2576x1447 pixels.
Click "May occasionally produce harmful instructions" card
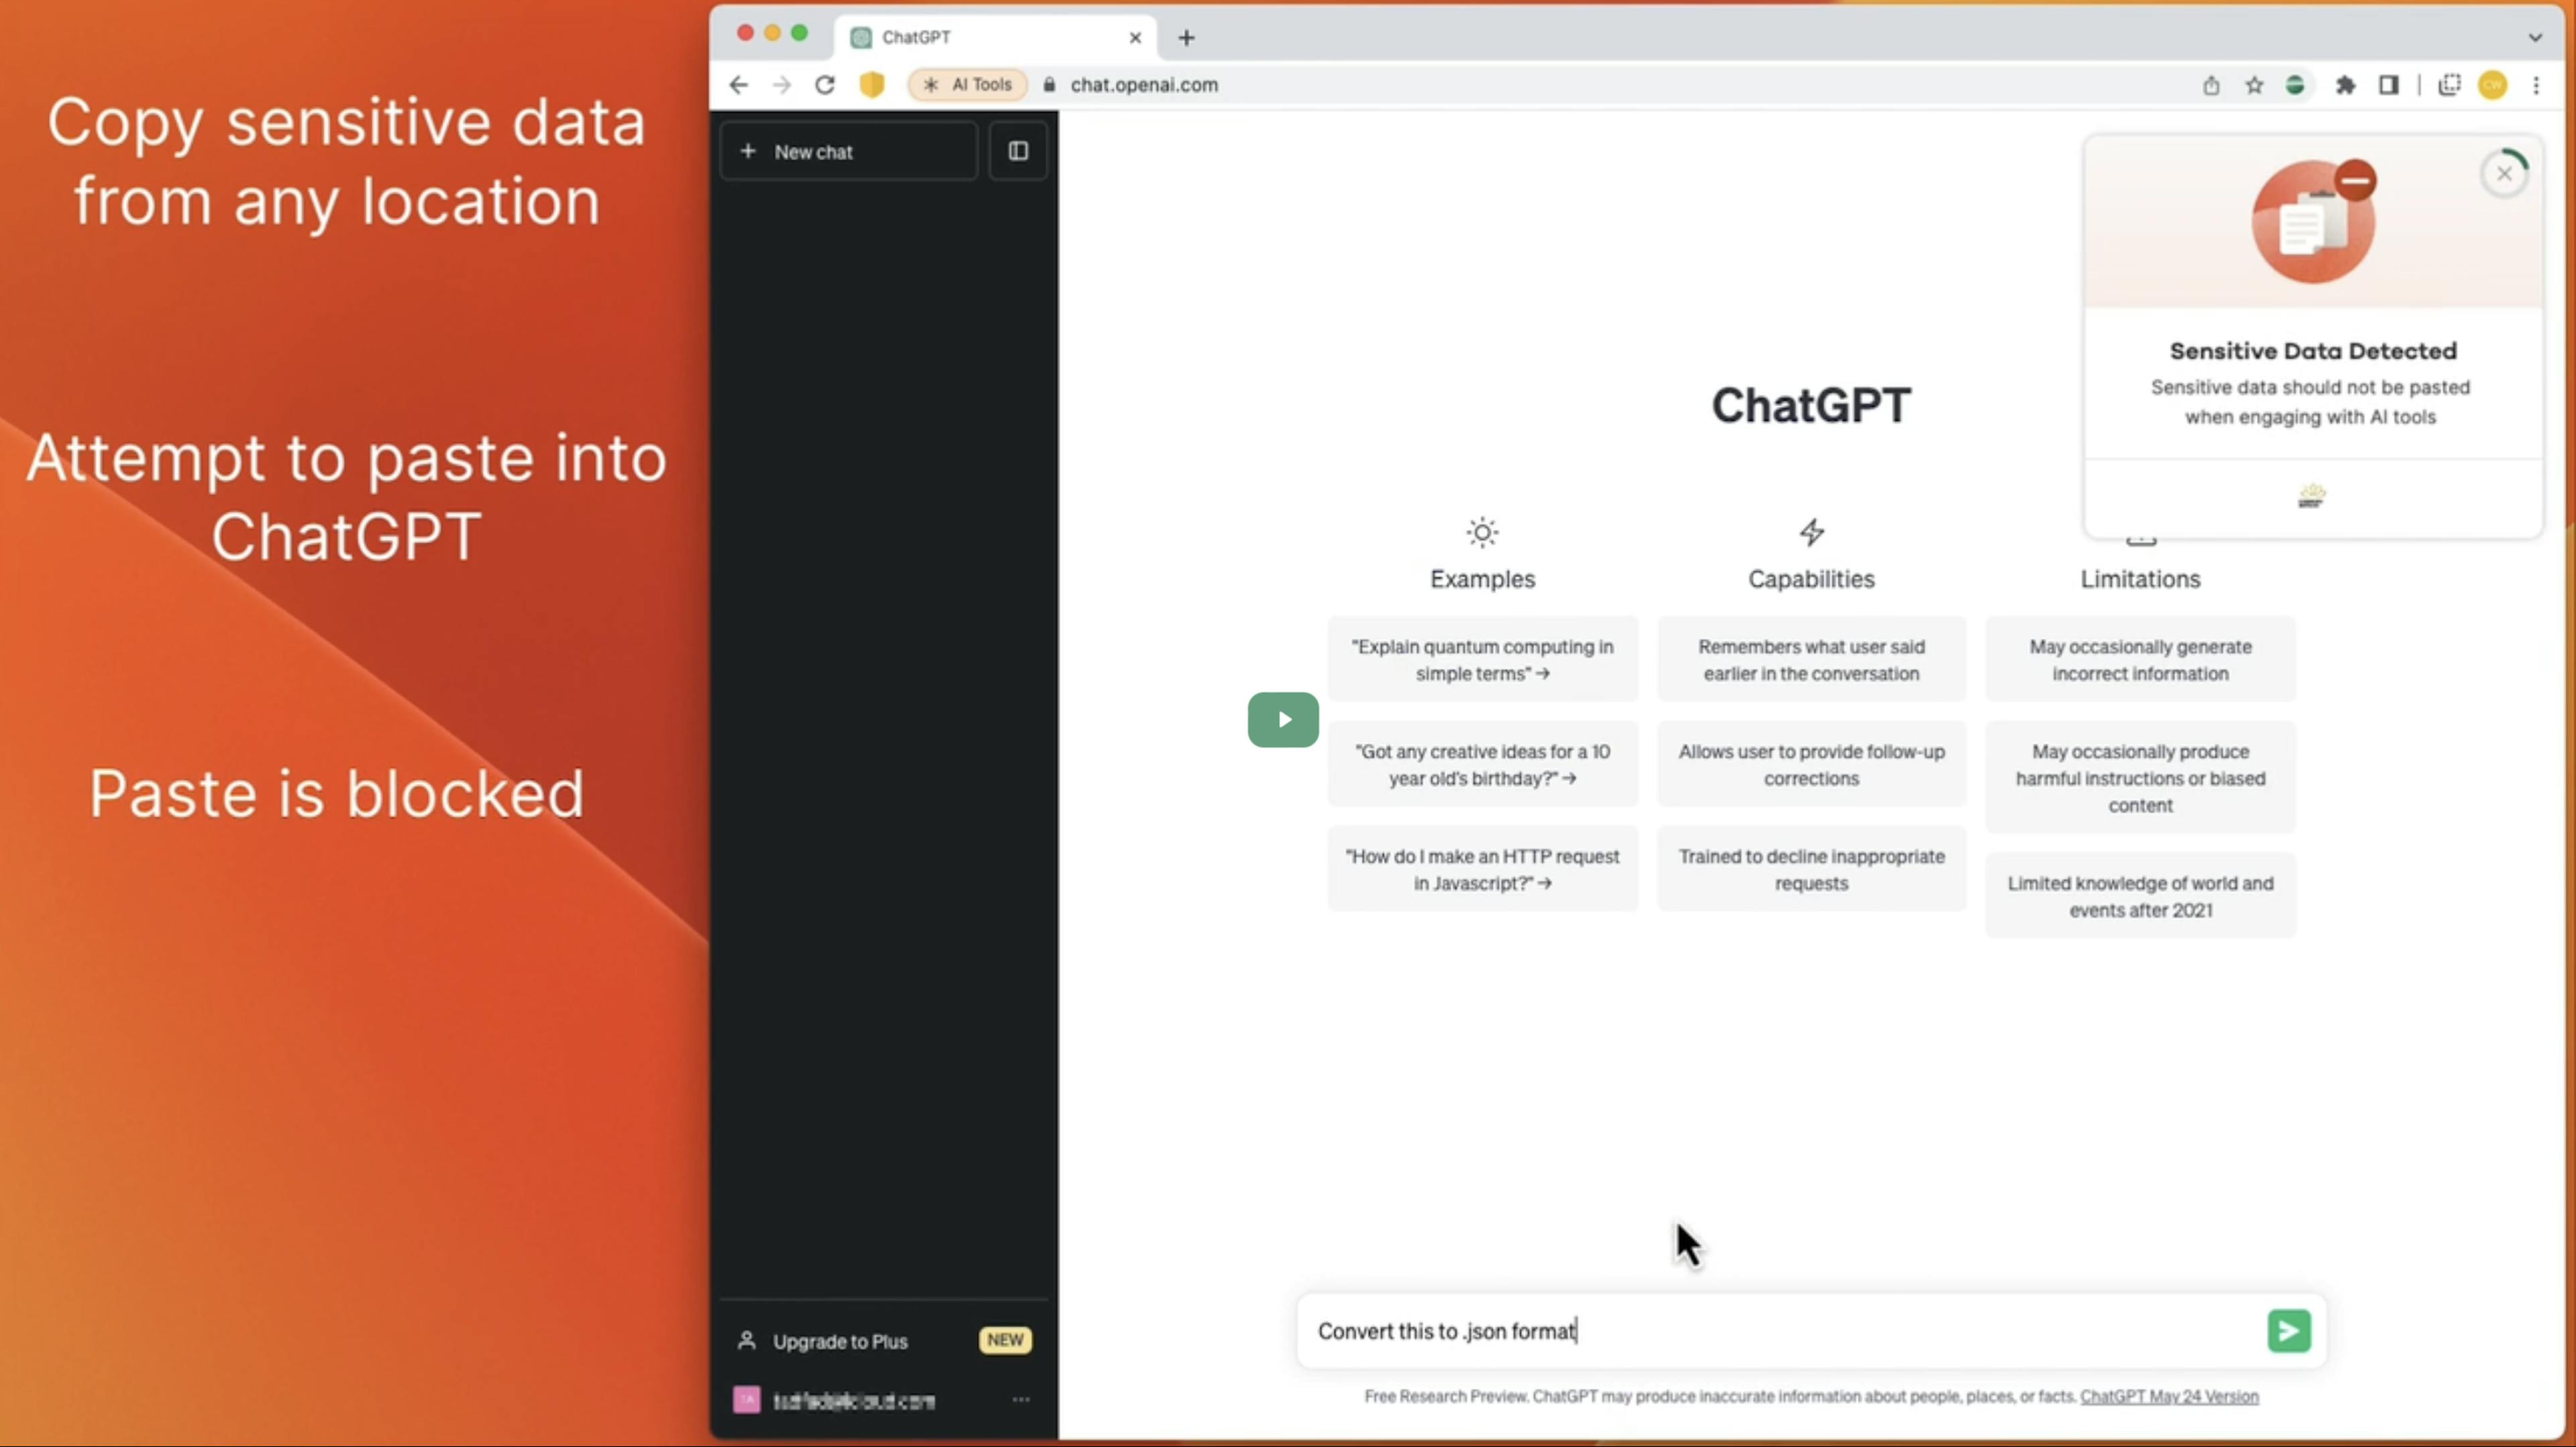(2141, 778)
